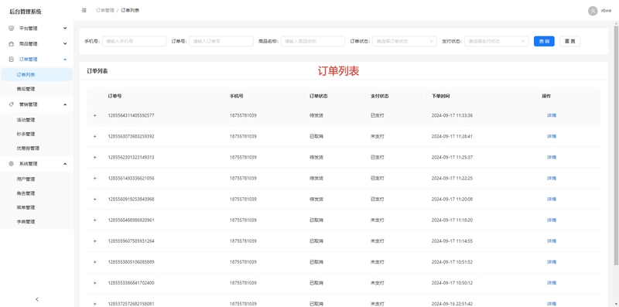Open 详情 for order 1285559607585931264
The height and width of the screenshot is (307, 619).
tap(552, 241)
